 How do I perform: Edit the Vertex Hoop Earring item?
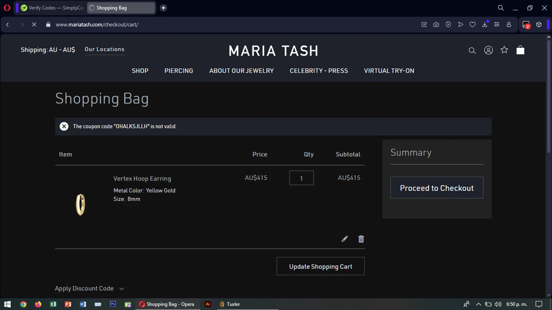coord(344,239)
